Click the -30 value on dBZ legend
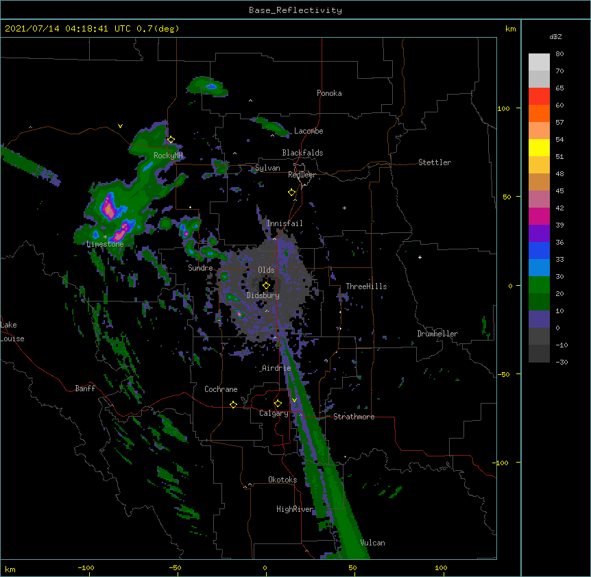This screenshot has height=577, width=591. [x=562, y=362]
